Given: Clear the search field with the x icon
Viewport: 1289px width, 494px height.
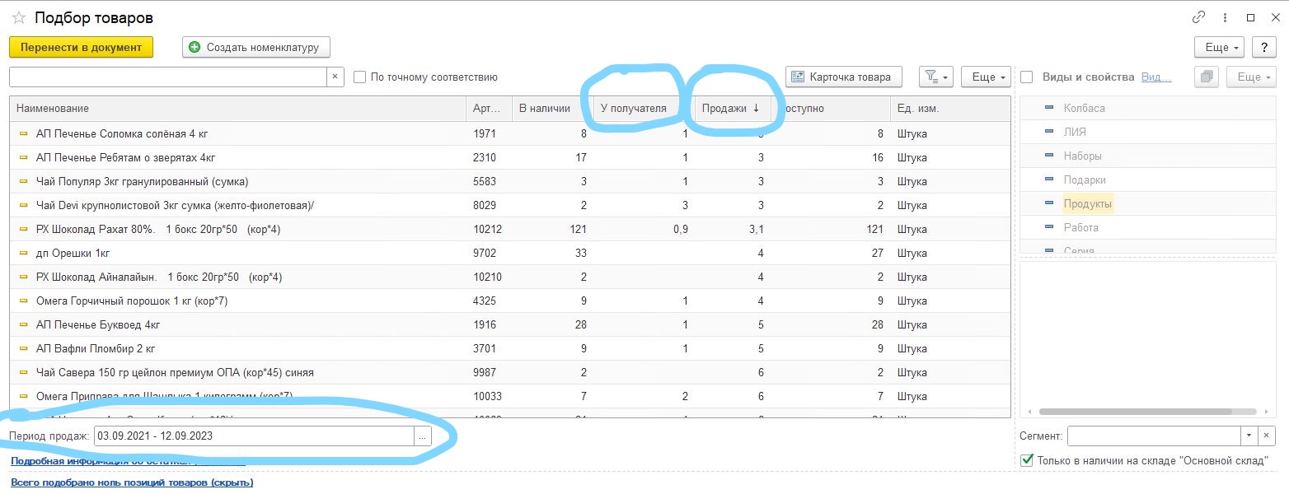Looking at the screenshot, I should click(x=335, y=77).
